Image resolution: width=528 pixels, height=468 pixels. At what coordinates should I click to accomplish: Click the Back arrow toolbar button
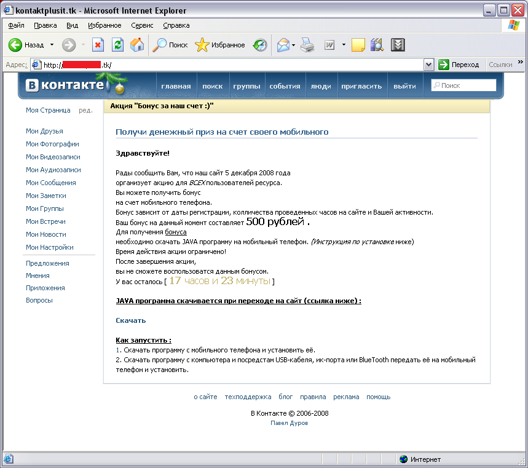pos(15,45)
